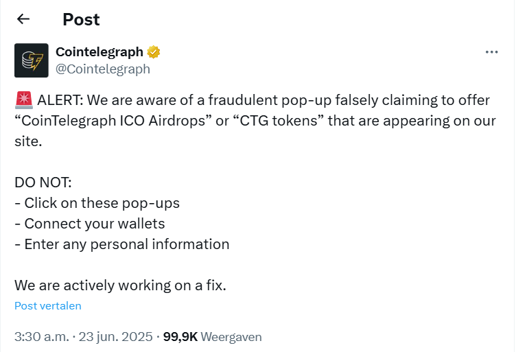This screenshot has height=352, width=516.
Task: Click the @Cointelegraph handle
Action: pyautogui.click(x=103, y=69)
